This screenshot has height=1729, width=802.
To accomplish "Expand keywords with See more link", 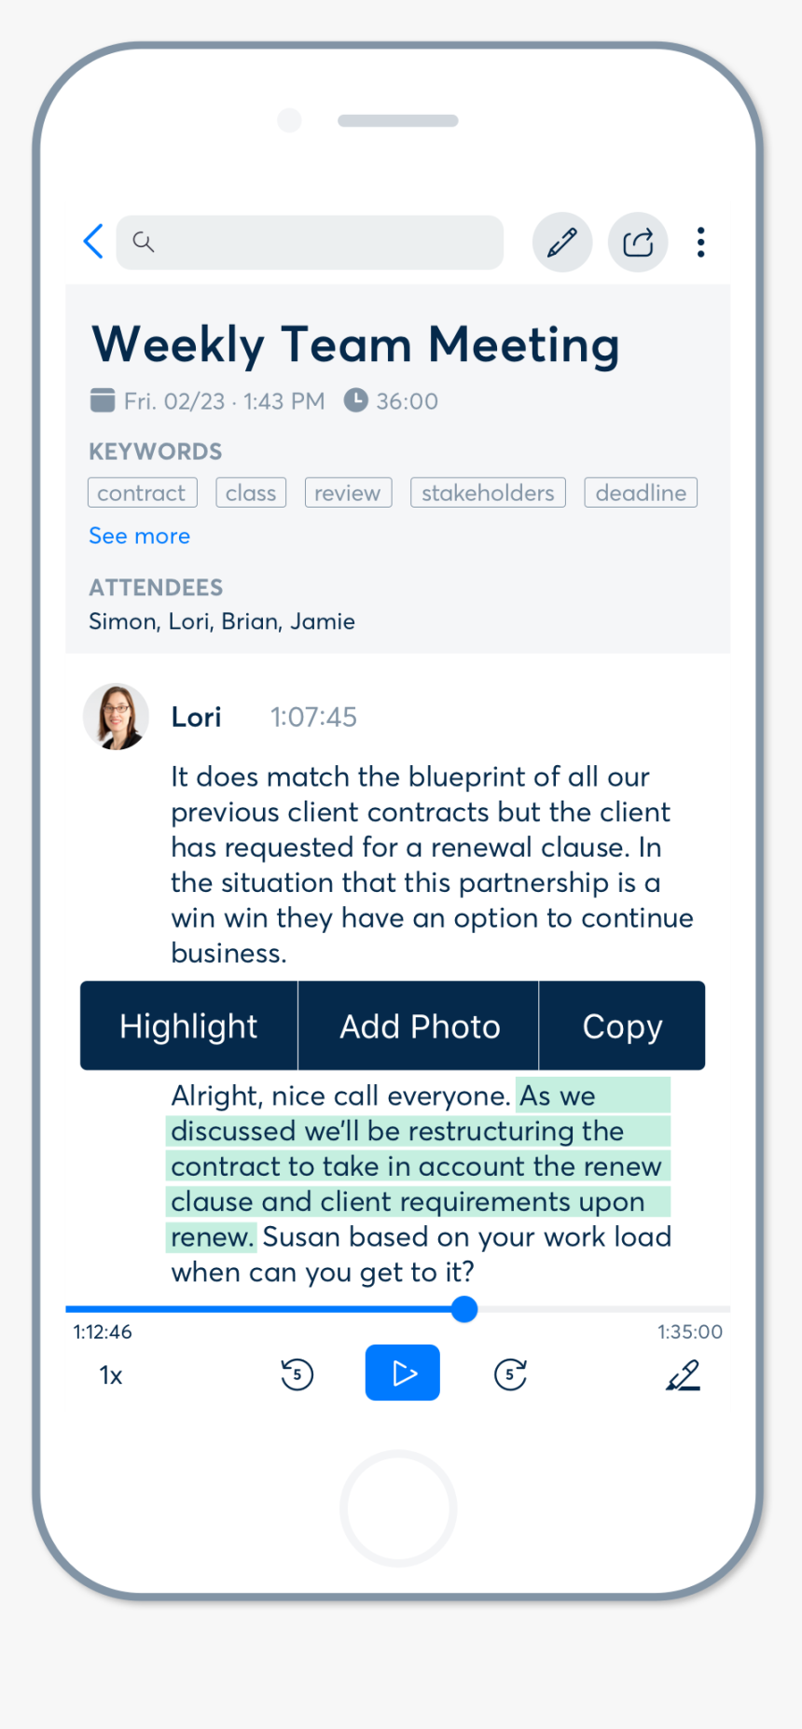I will pos(139,536).
